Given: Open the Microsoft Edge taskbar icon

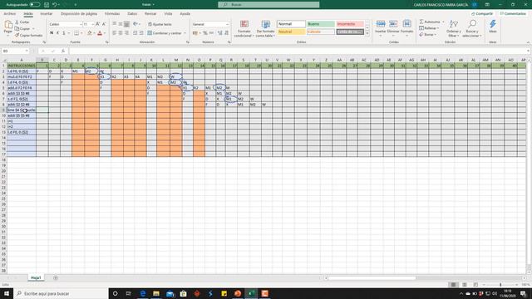Looking at the screenshot, I should (x=142, y=293).
